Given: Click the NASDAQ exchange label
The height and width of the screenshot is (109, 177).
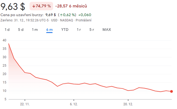Looking at the screenshot, I should pyautogui.click(x=67, y=20).
